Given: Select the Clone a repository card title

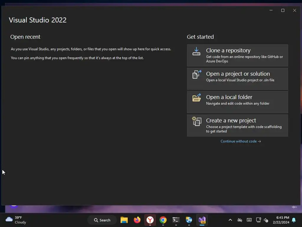Looking at the screenshot, I should 228,50.
